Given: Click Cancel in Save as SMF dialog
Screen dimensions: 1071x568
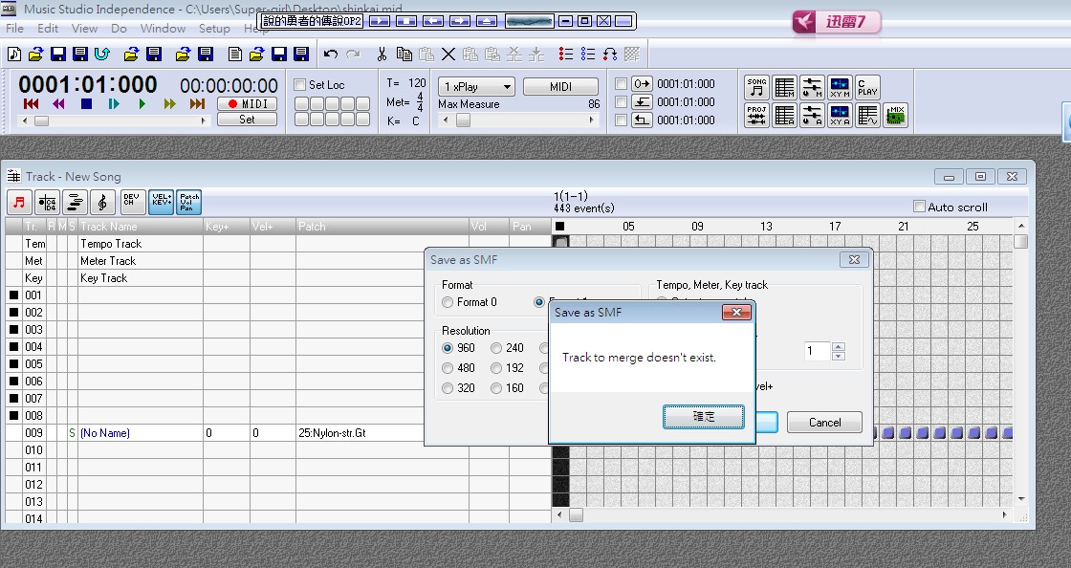Looking at the screenshot, I should coord(824,422).
